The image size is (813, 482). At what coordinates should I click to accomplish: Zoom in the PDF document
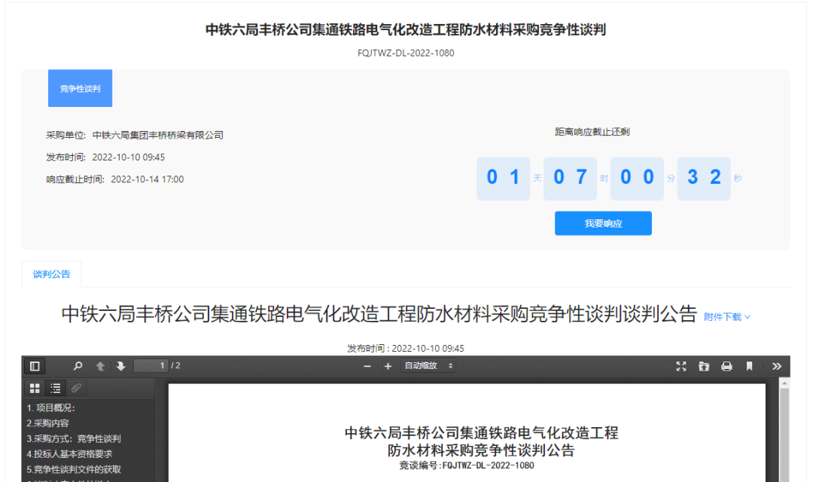tap(388, 366)
